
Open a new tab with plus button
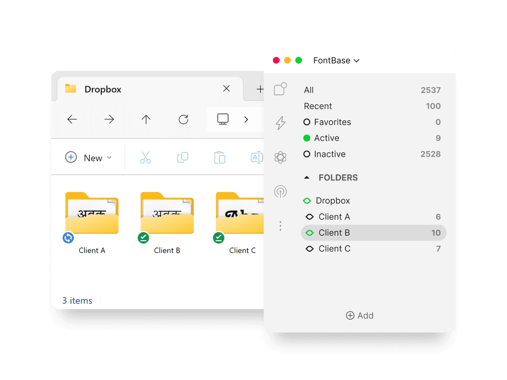pos(260,89)
